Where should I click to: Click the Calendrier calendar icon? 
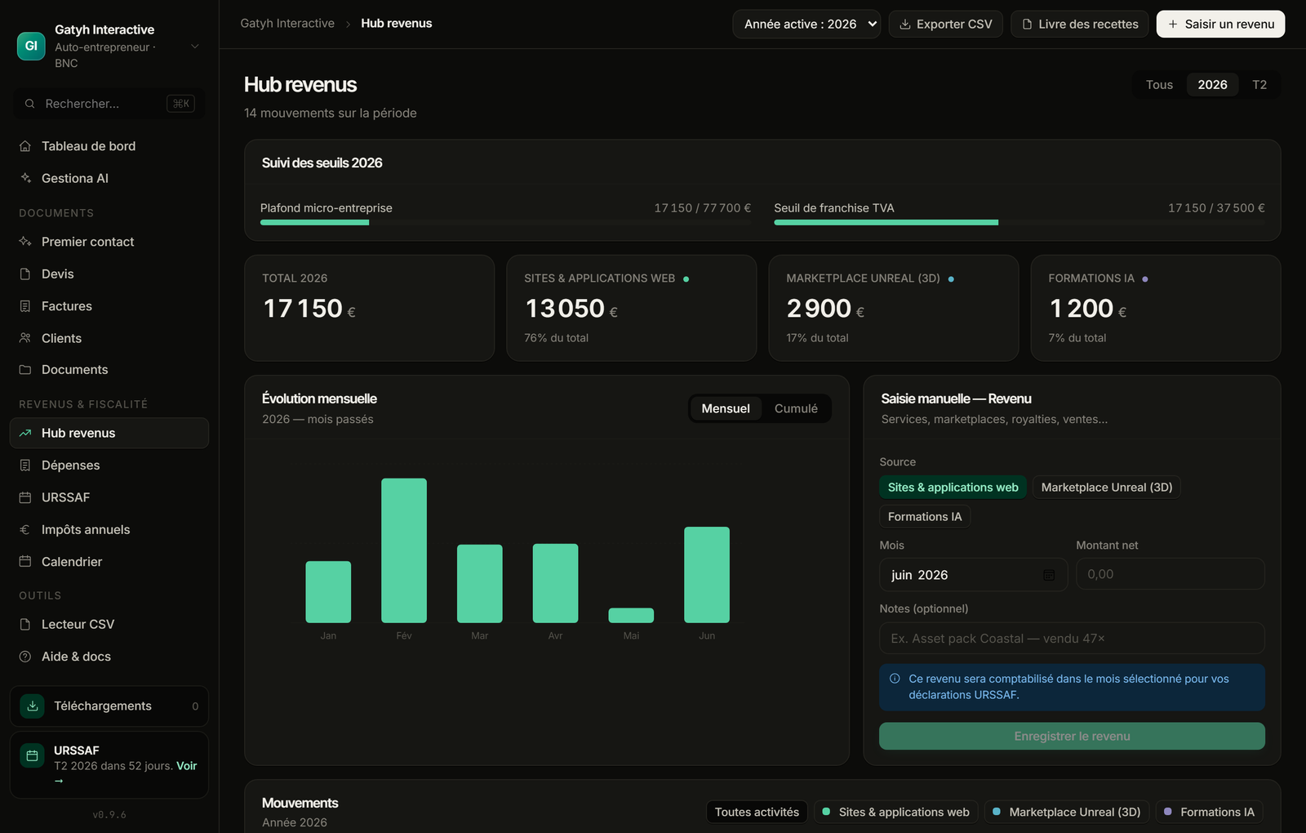pos(25,562)
